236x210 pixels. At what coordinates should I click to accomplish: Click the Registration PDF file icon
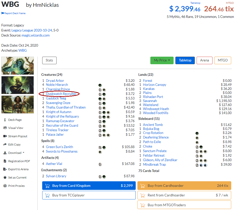click(x=5, y=161)
